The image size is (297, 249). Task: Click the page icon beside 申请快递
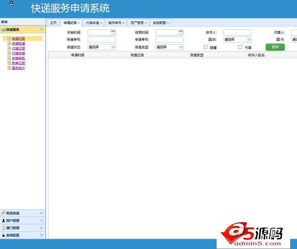(x=9, y=43)
